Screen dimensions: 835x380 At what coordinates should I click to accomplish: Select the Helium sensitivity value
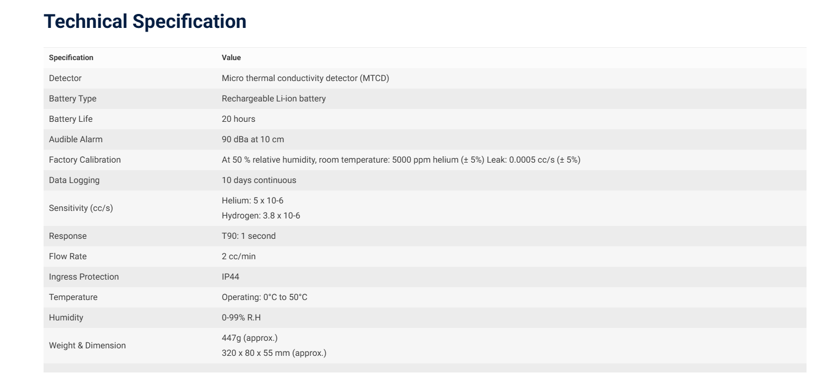tap(252, 201)
